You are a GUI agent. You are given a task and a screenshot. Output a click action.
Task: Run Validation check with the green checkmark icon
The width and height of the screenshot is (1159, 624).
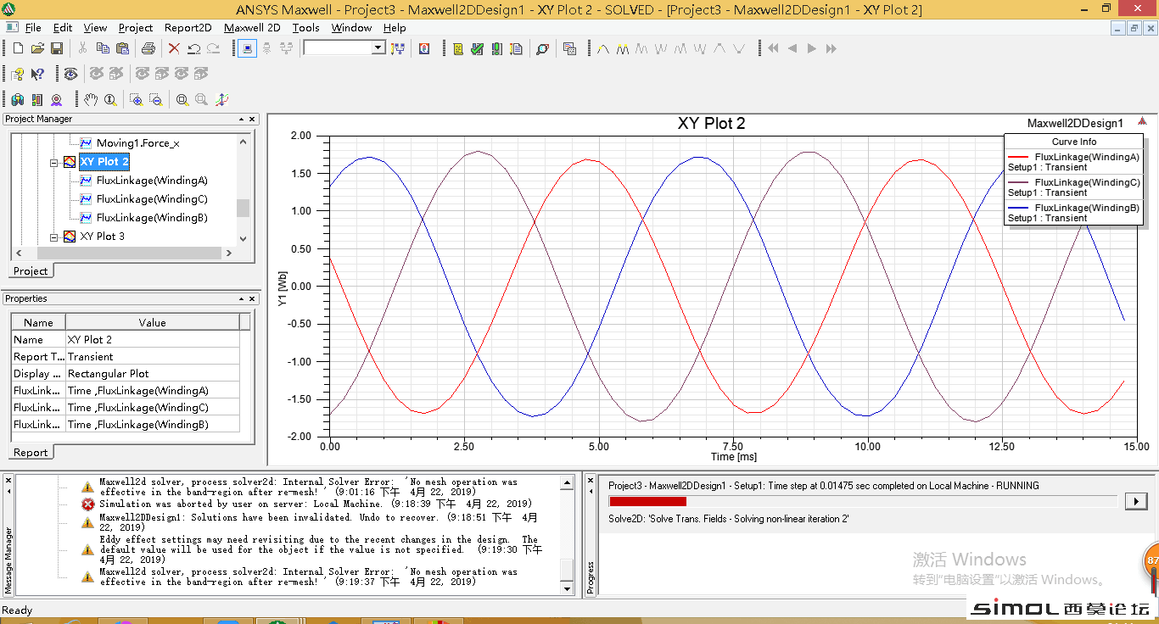coord(477,48)
